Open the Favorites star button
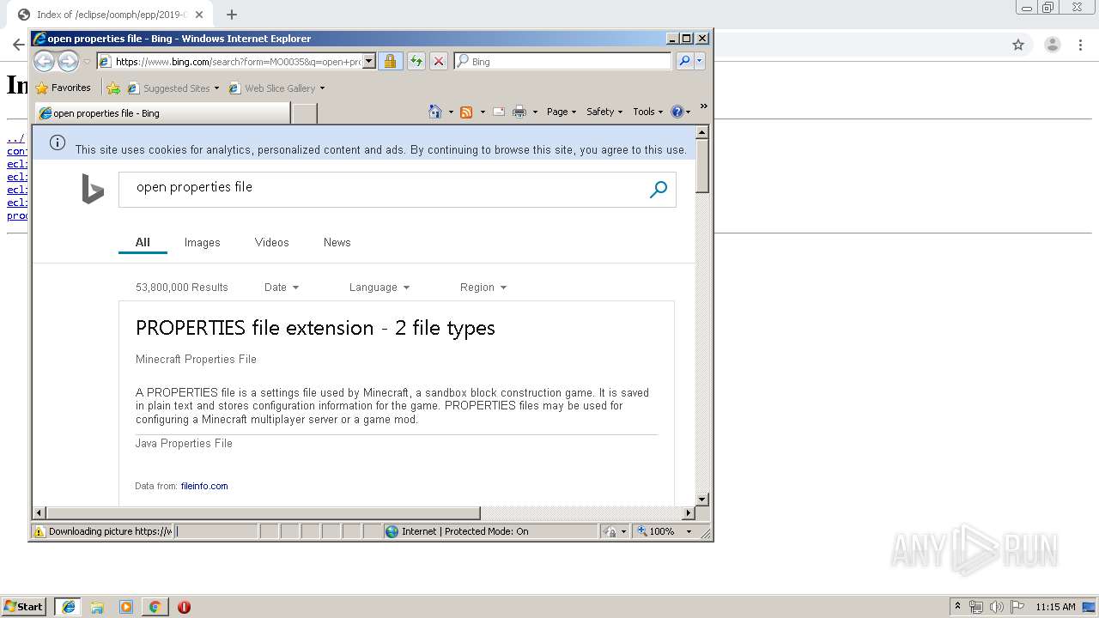The width and height of the screenshot is (1099, 618). [63, 88]
